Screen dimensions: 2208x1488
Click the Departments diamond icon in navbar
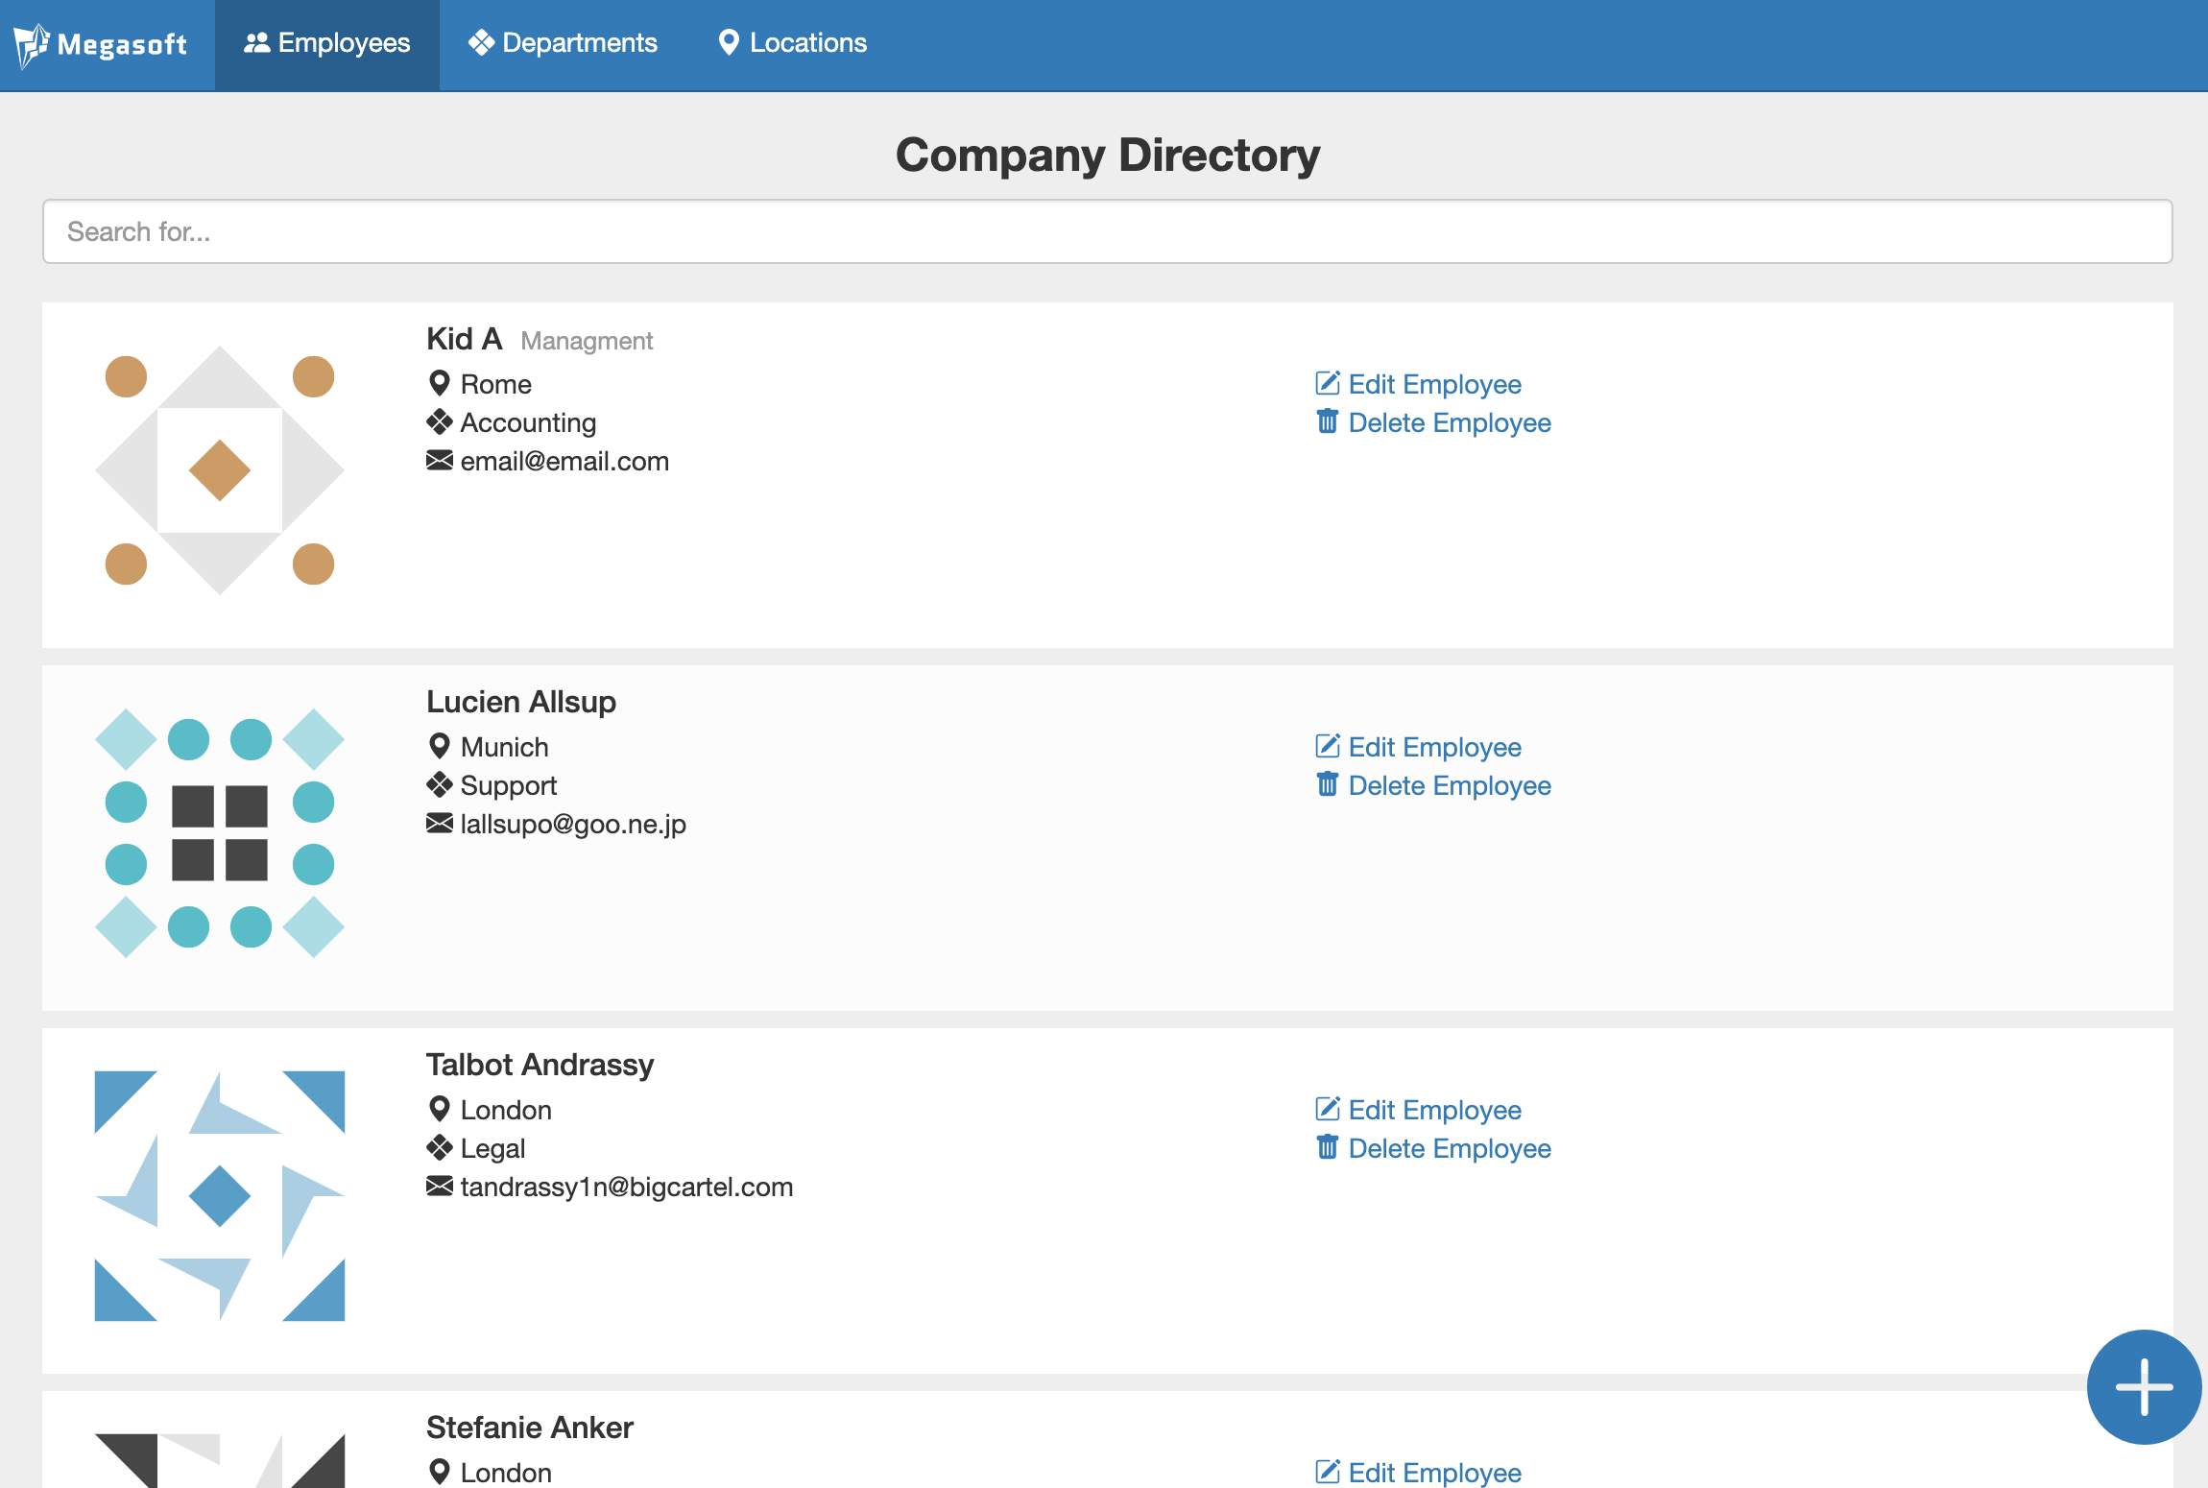coord(482,42)
